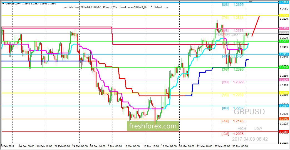Click the blue 1.2451 tag on price axis
This screenshot has height=150, width=290.
(x=284, y=54)
